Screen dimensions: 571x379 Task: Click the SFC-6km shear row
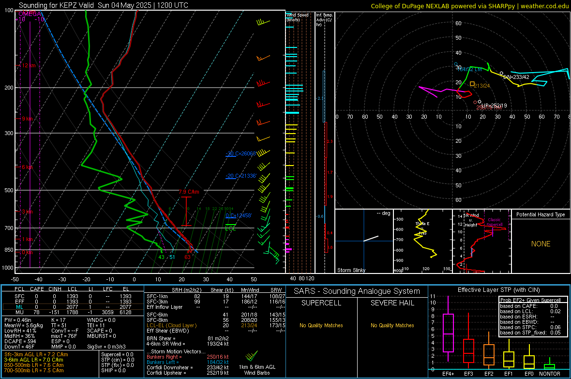point(216,315)
